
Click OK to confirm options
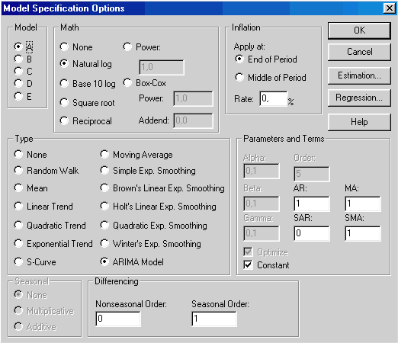[359, 30]
